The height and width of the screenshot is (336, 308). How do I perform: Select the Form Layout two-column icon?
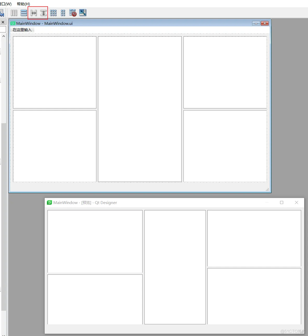coord(63,13)
